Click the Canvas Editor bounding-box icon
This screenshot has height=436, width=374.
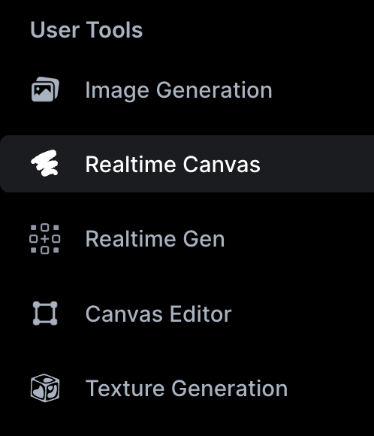point(45,313)
